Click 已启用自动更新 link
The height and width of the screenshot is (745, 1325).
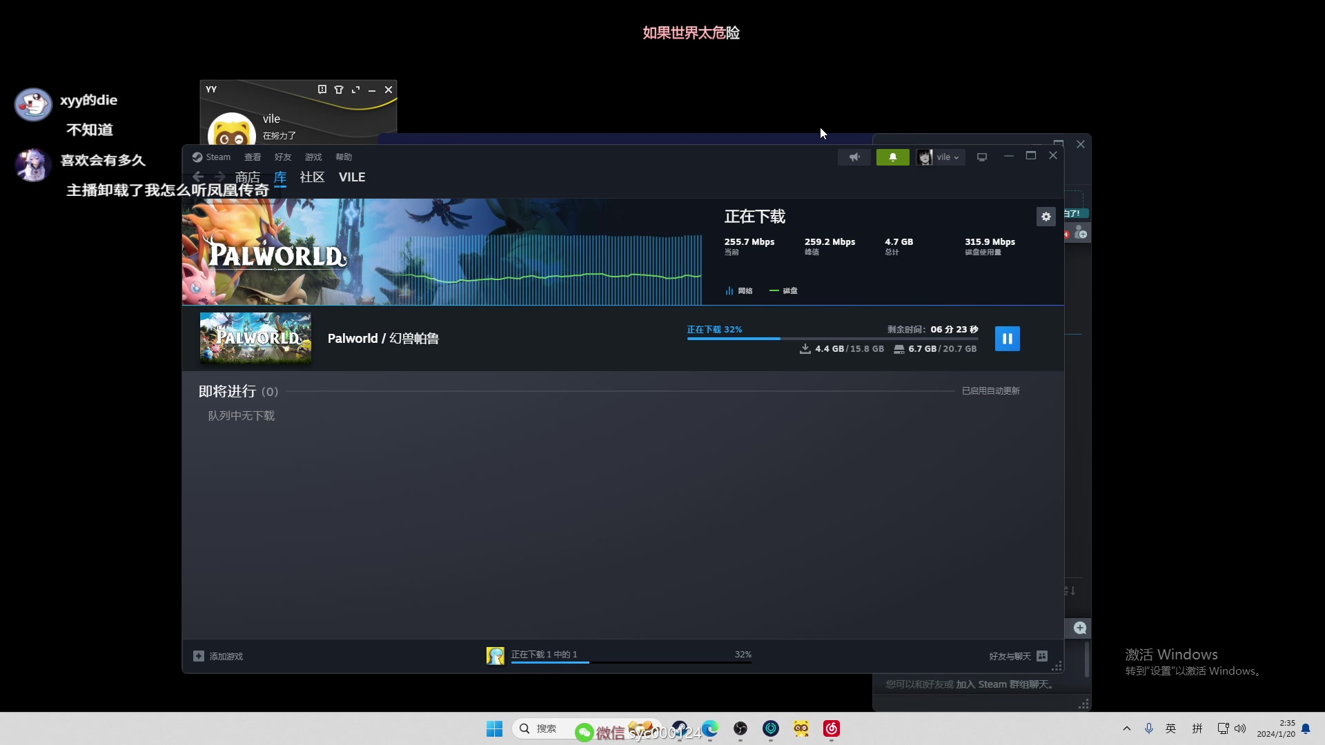(991, 391)
